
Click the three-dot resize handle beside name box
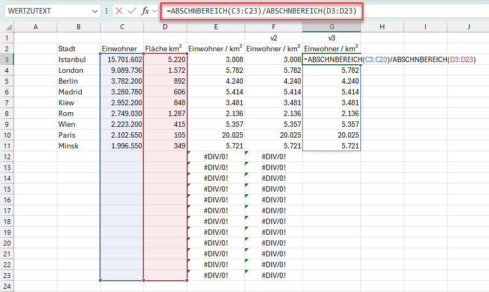pyautogui.click(x=106, y=11)
